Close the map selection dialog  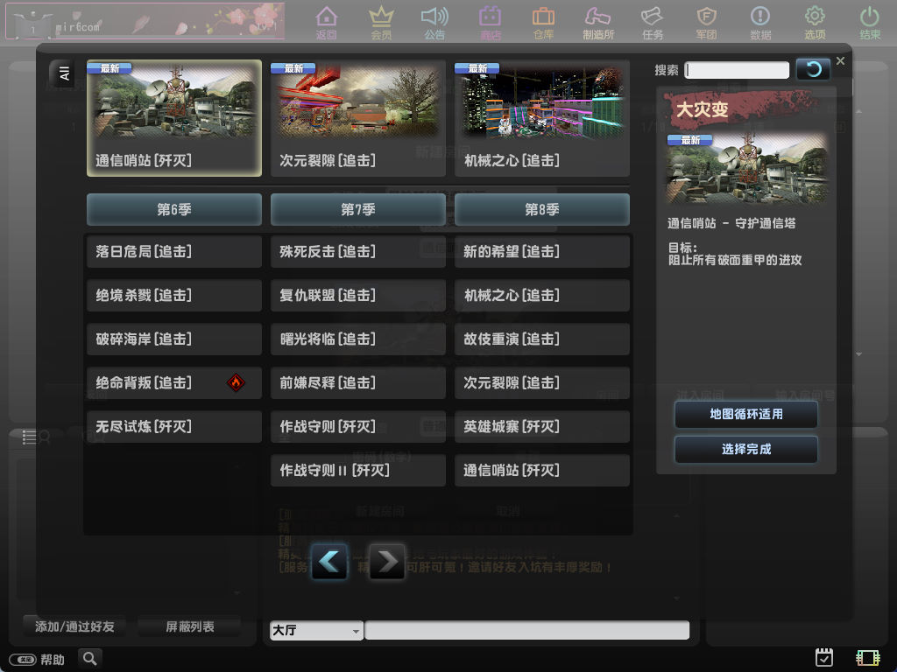pos(840,60)
